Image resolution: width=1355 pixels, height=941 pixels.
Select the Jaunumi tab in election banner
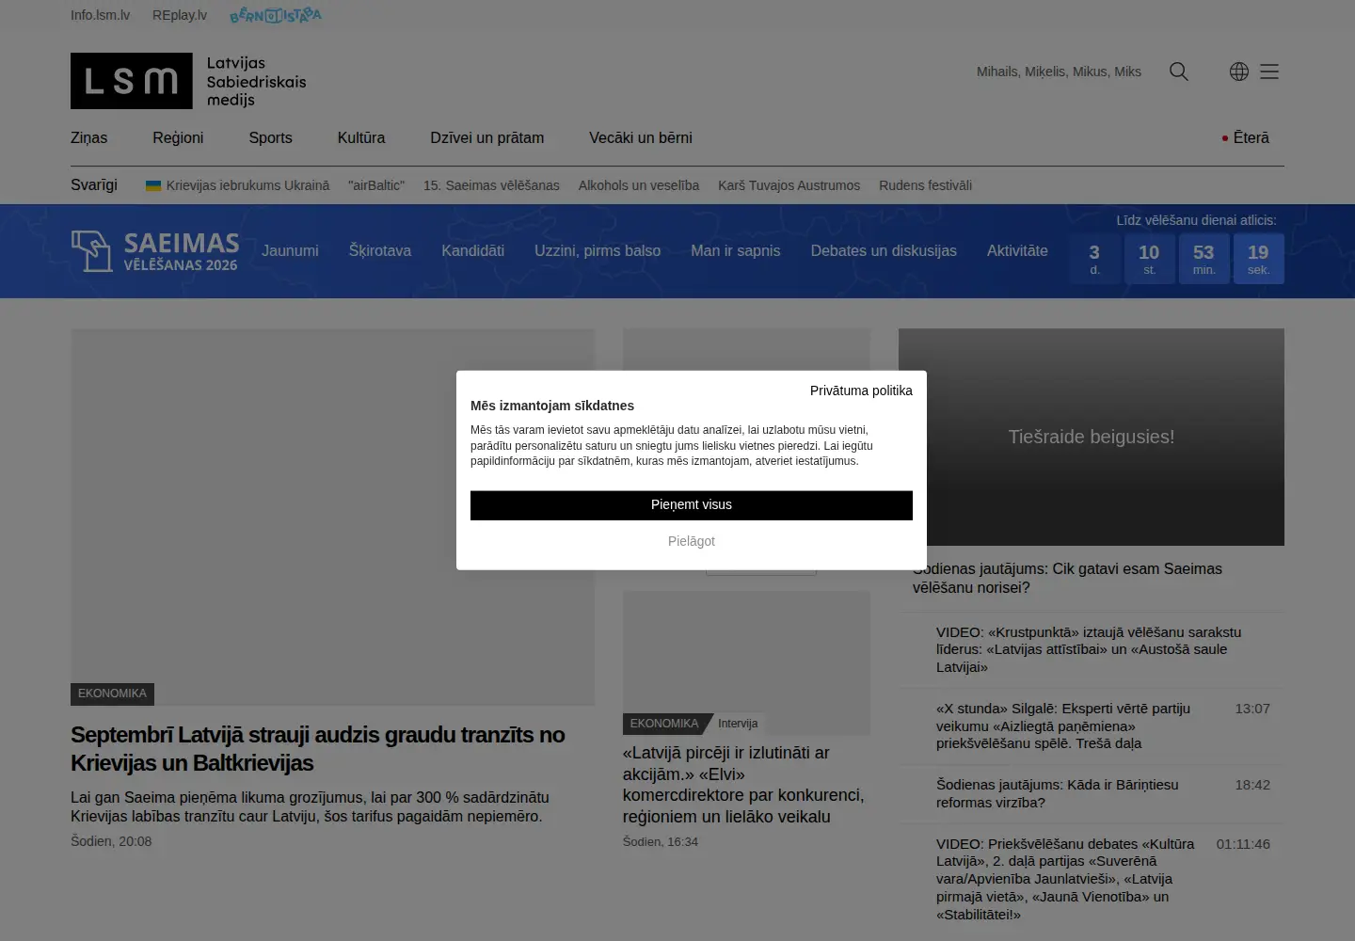point(290,251)
